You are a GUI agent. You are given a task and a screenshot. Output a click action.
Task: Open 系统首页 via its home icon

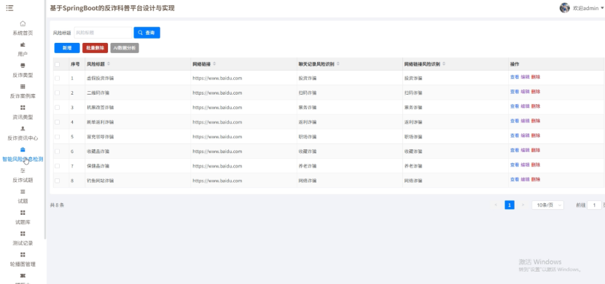click(x=23, y=23)
